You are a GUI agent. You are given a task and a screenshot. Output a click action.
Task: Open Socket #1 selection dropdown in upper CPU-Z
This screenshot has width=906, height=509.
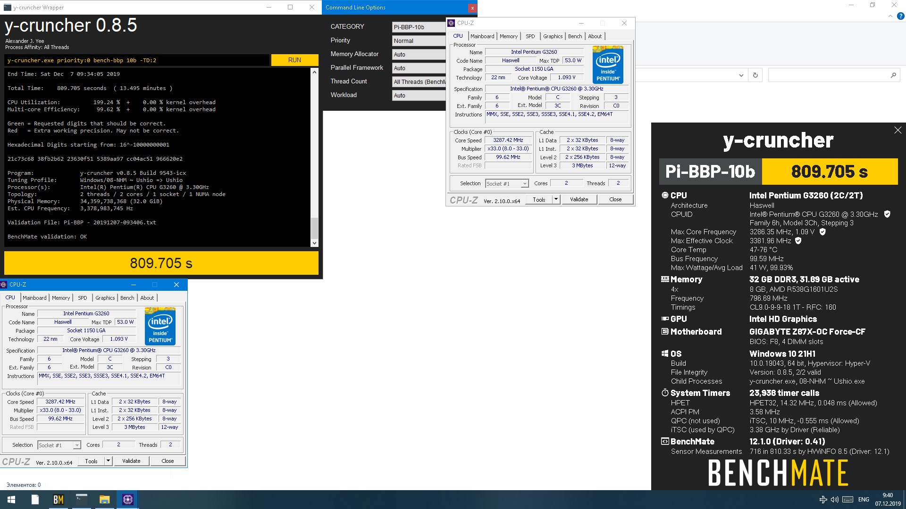point(507,183)
